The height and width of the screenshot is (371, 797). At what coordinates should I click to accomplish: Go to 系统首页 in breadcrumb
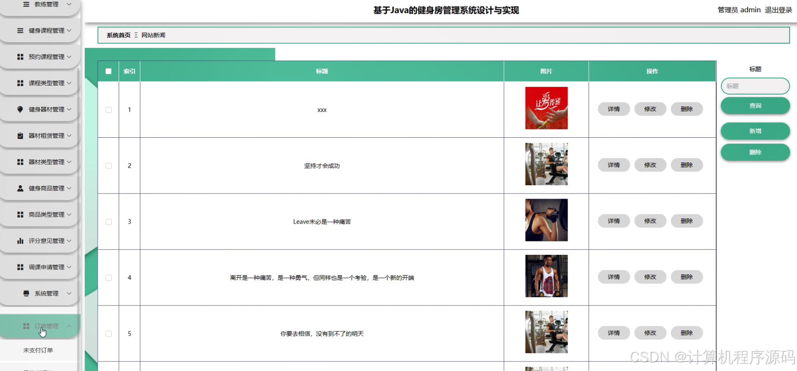(119, 35)
